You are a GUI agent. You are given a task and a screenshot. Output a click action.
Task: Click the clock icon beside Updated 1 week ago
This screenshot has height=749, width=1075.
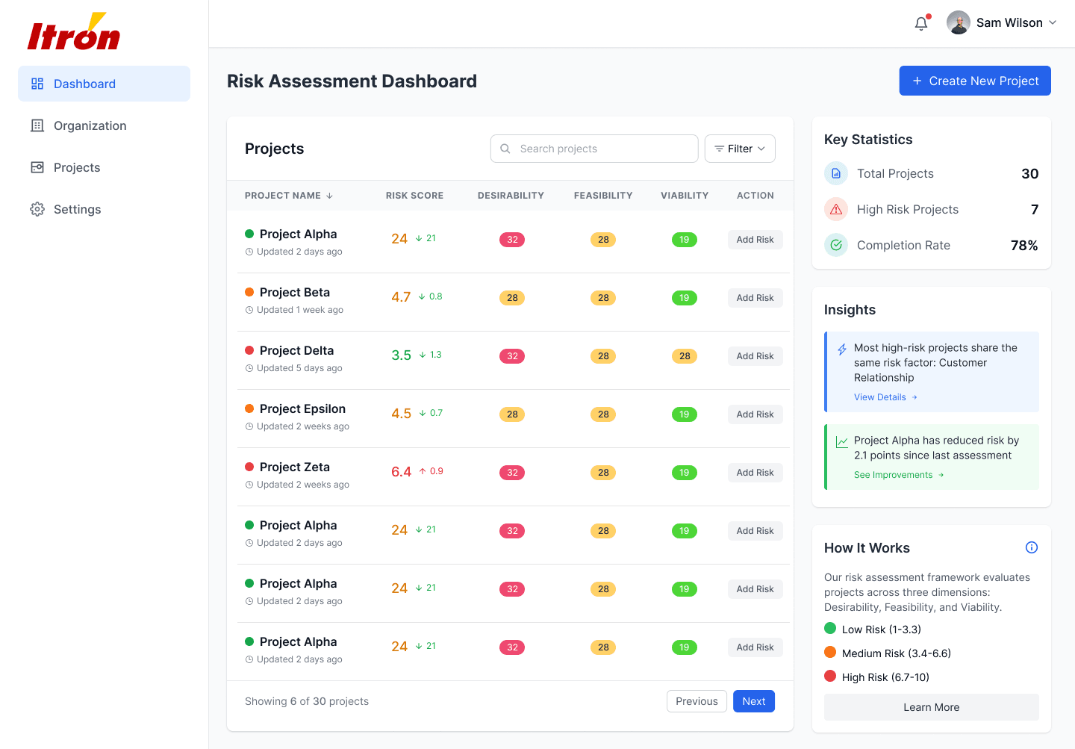click(249, 310)
